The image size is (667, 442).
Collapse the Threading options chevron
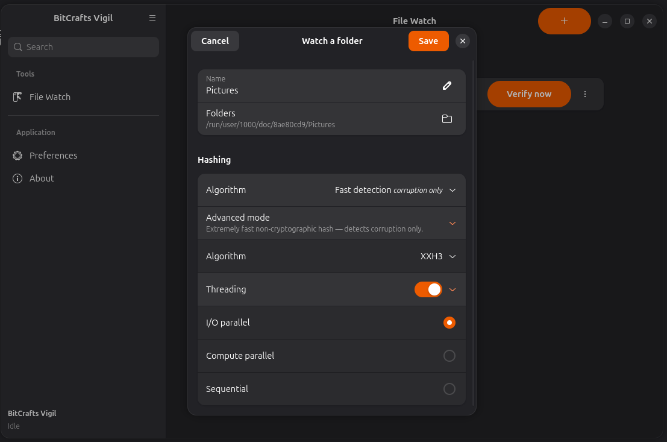click(452, 289)
